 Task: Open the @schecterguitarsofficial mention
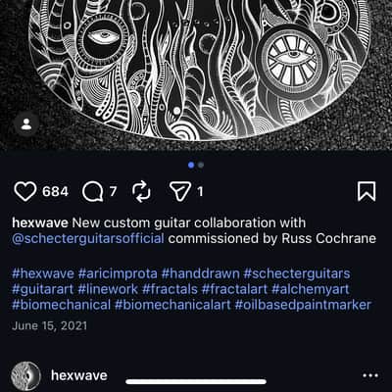tap(88, 239)
